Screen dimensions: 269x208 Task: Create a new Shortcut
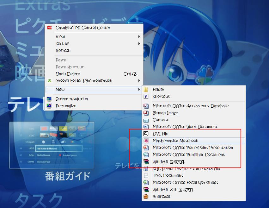click(x=194, y=96)
